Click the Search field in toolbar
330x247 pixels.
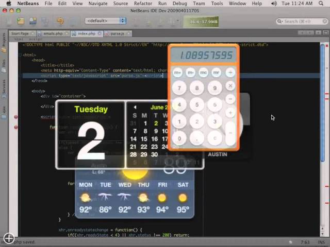(x=301, y=22)
